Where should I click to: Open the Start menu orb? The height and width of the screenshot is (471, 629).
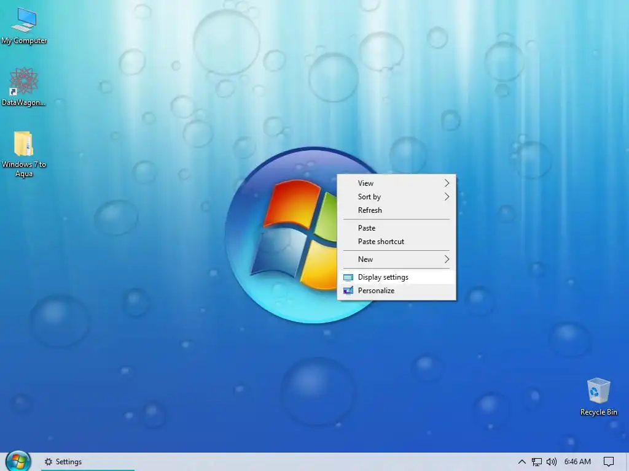point(18,461)
